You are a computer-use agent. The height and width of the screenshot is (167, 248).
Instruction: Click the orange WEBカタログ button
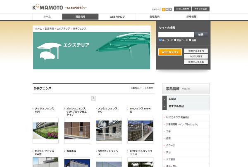coord(170,52)
